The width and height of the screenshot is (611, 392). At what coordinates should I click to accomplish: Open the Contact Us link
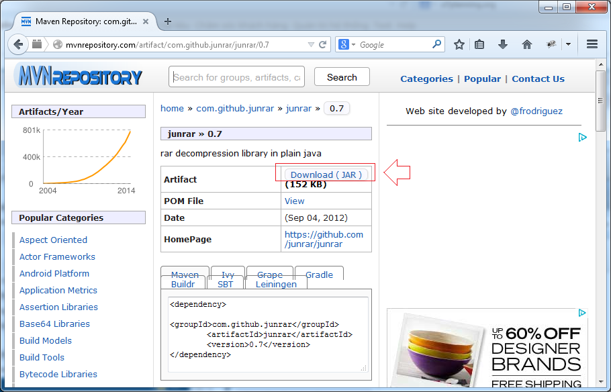pos(538,79)
